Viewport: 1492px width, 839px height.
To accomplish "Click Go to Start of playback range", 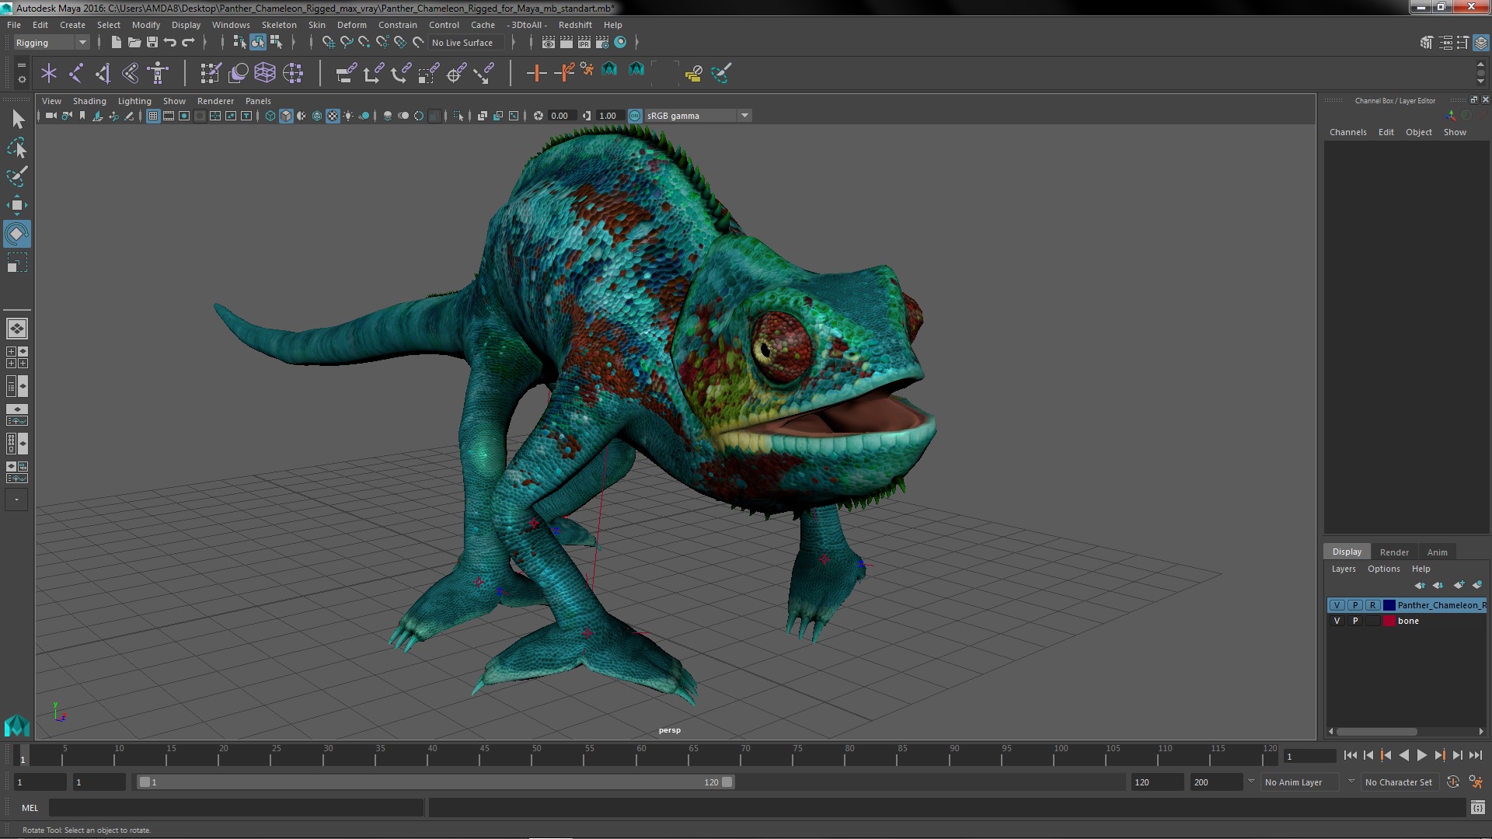I will tap(1350, 755).
